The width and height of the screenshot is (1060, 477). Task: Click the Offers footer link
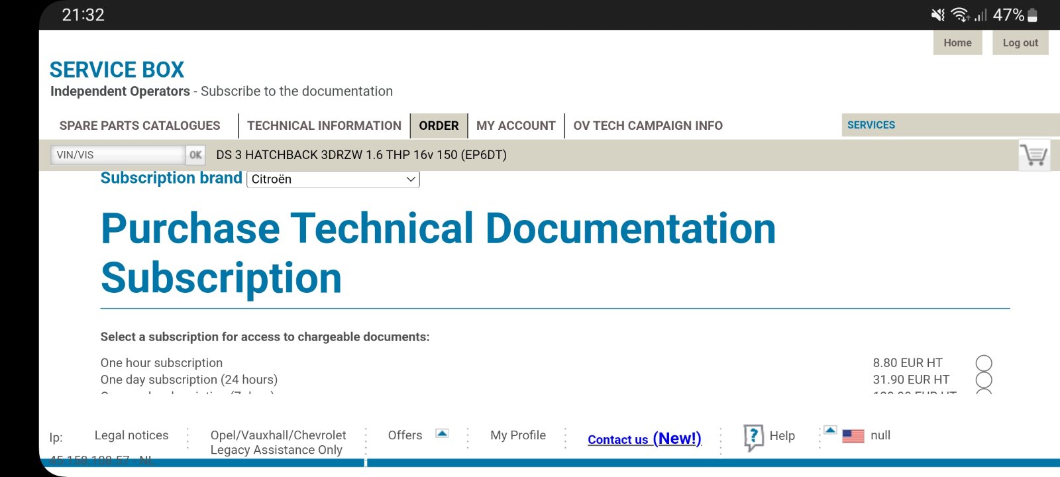[405, 435]
